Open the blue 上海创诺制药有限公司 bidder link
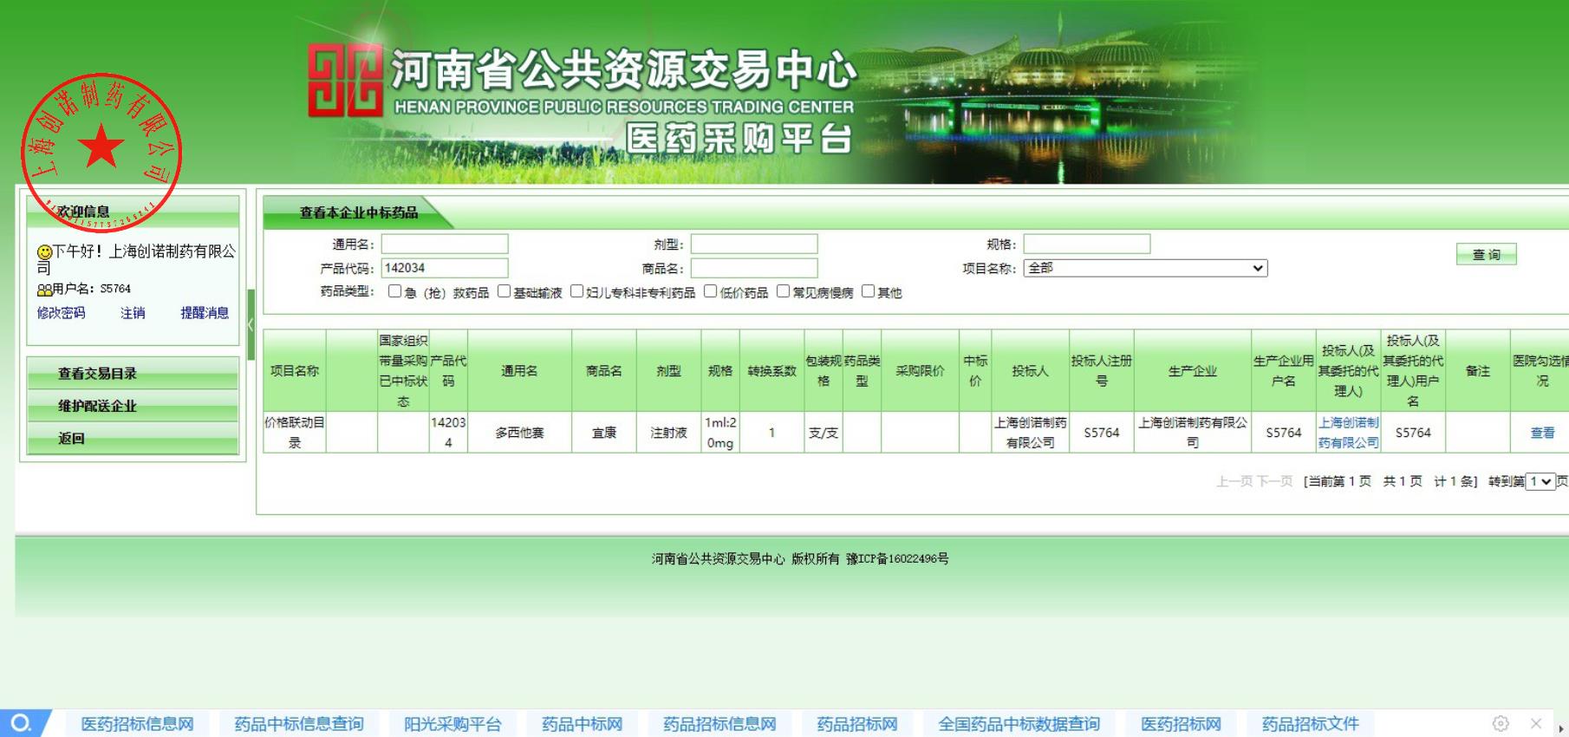 tap(1348, 433)
